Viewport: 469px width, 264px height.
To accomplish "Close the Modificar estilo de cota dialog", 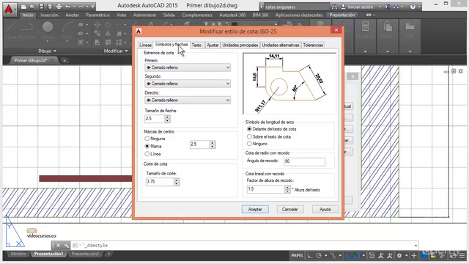I will [x=336, y=30].
